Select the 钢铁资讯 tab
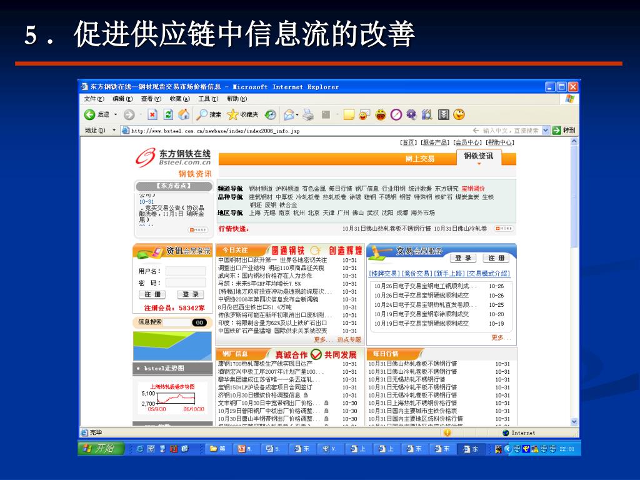Screen dimensions: 640x480 pos(478,157)
